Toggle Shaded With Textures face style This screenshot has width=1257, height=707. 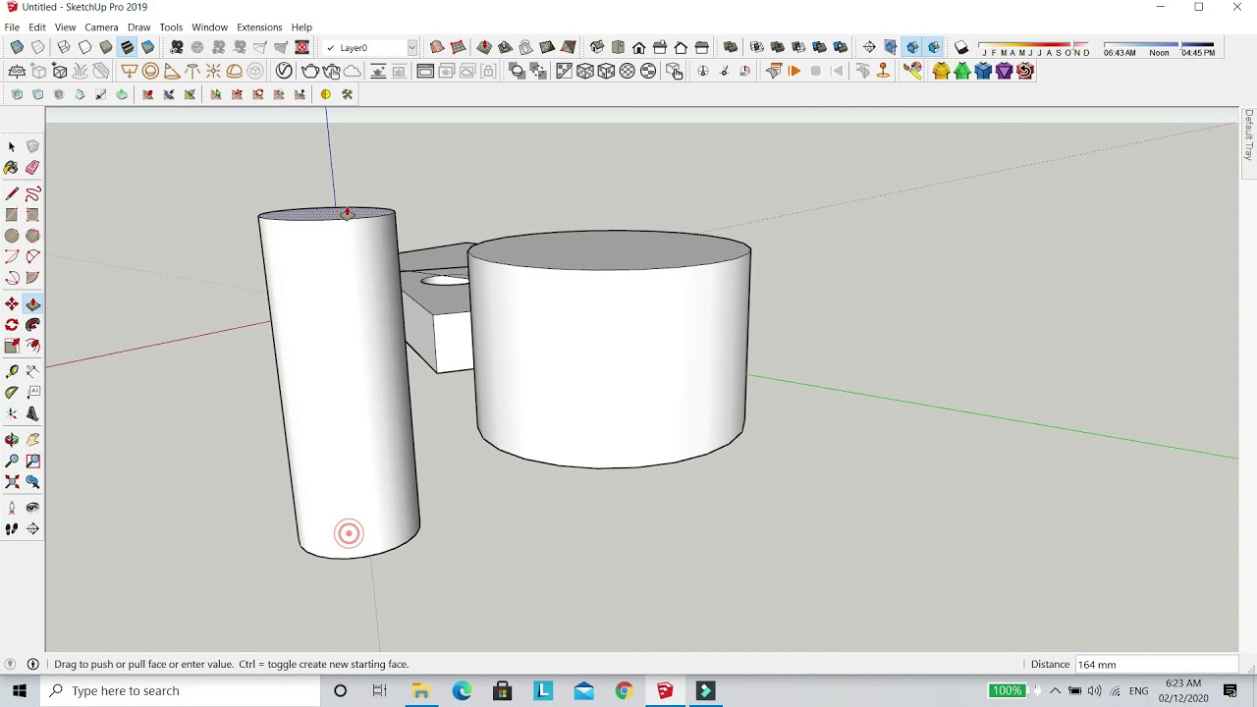click(x=127, y=47)
